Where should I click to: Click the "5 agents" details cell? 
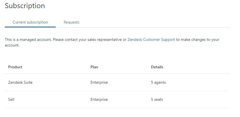coord(158,83)
